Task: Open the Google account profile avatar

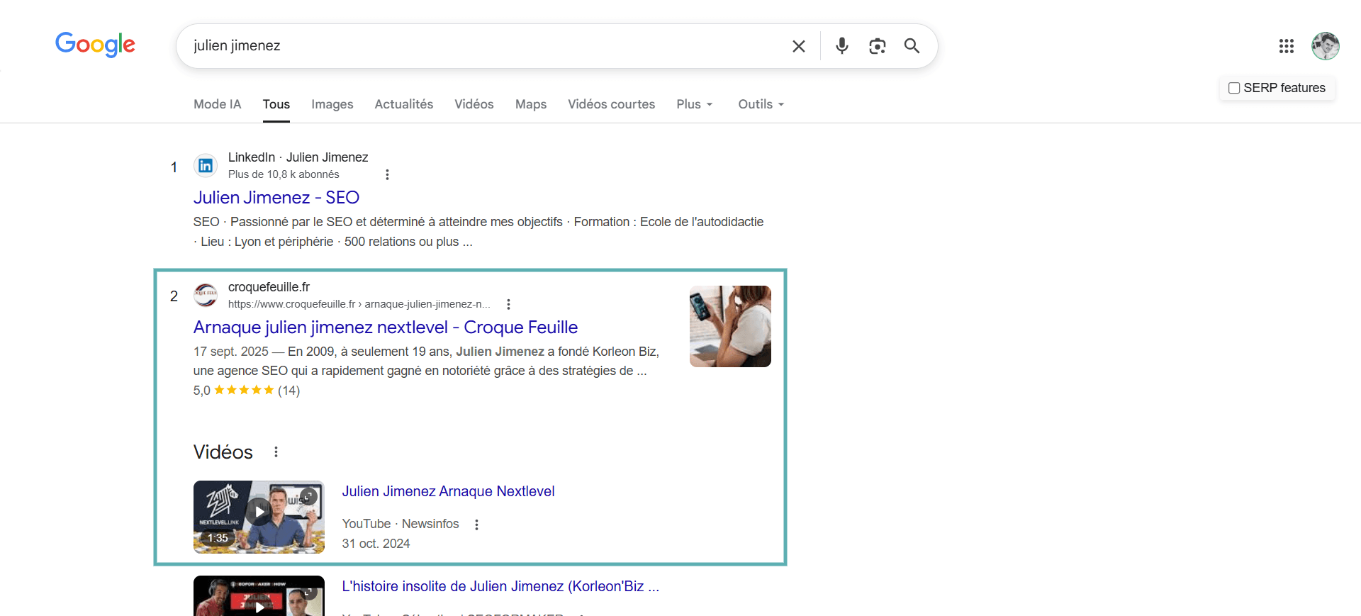Action: (x=1325, y=46)
